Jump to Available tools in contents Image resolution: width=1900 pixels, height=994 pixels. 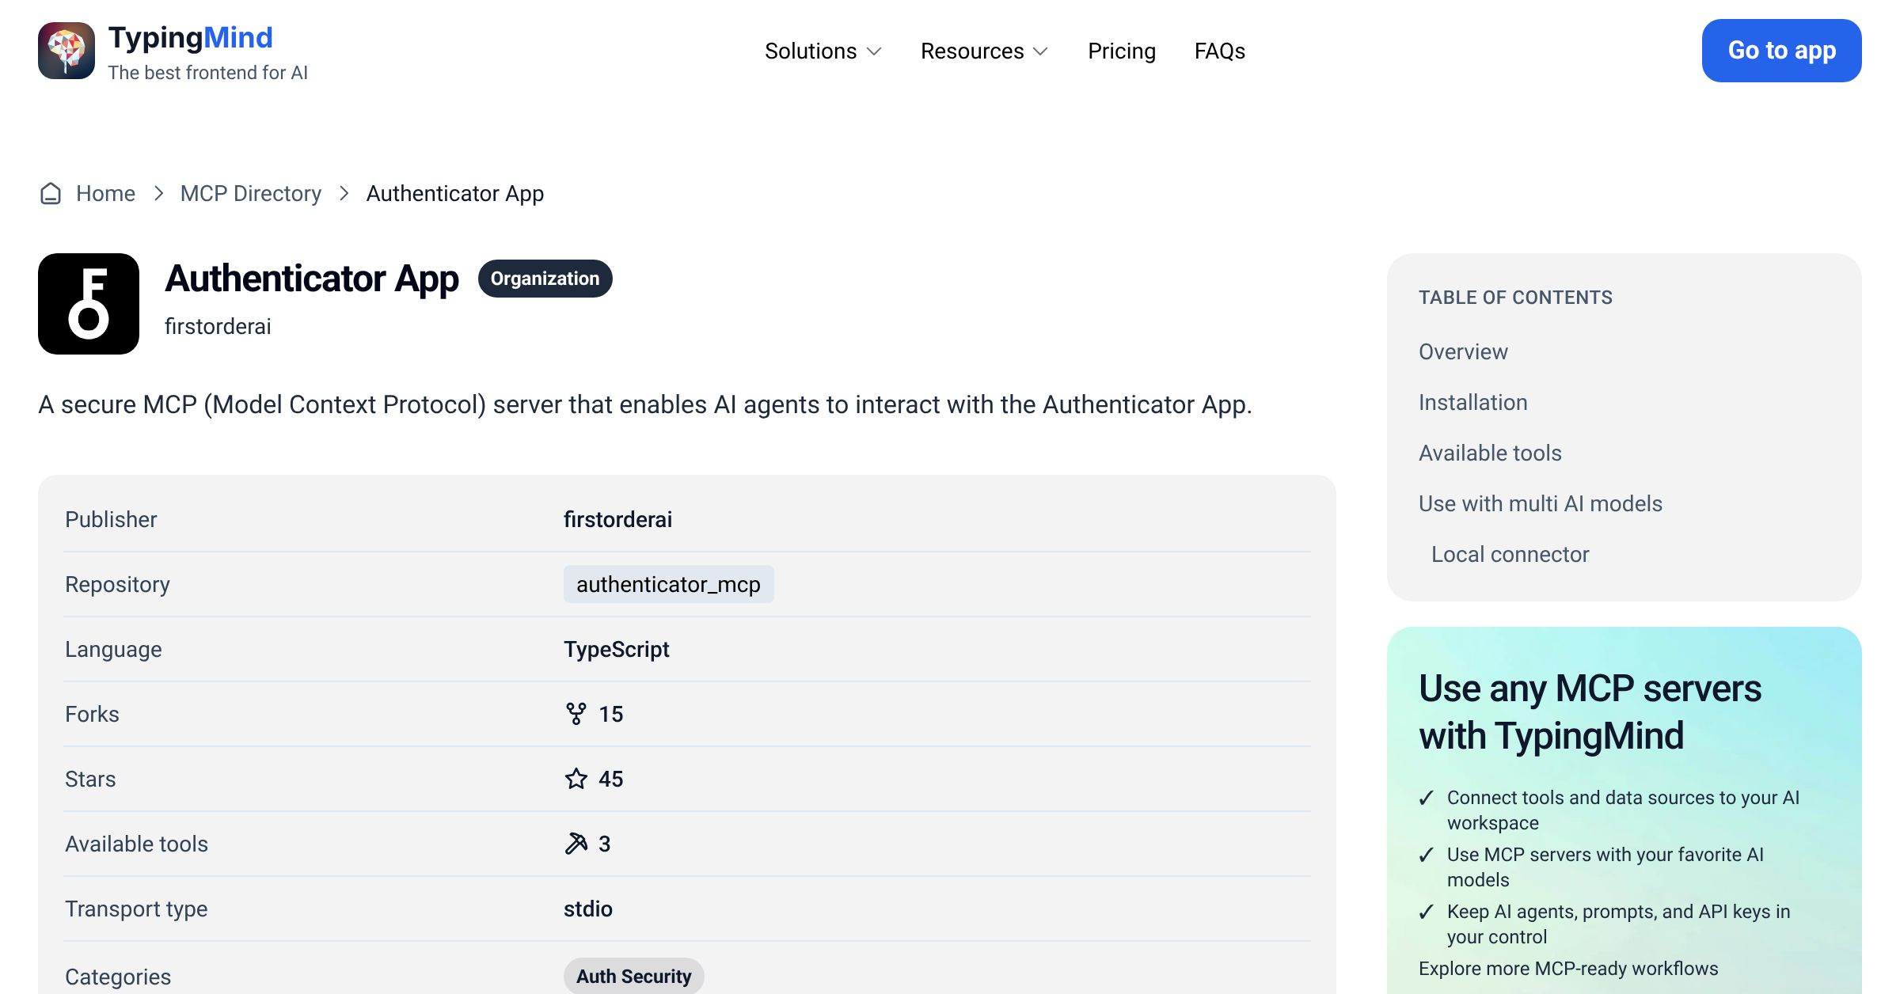point(1490,453)
